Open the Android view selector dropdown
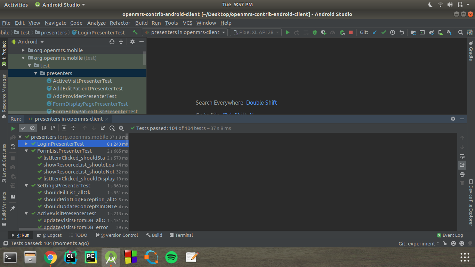Image resolution: width=475 pixels, height=267 pixels. coord(28,42)
